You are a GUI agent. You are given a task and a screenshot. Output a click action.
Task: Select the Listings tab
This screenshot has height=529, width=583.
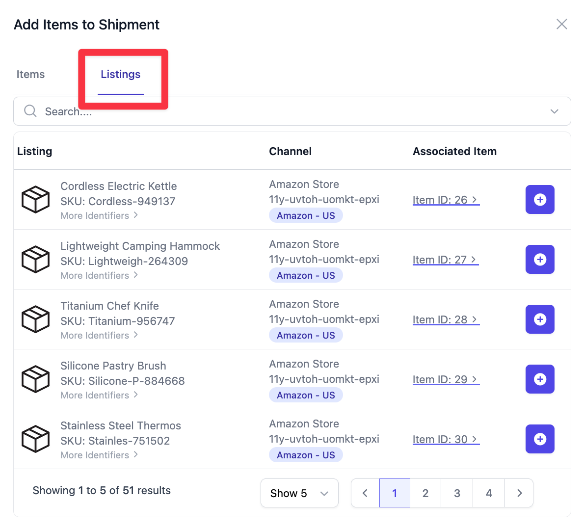tap(120, 75)
